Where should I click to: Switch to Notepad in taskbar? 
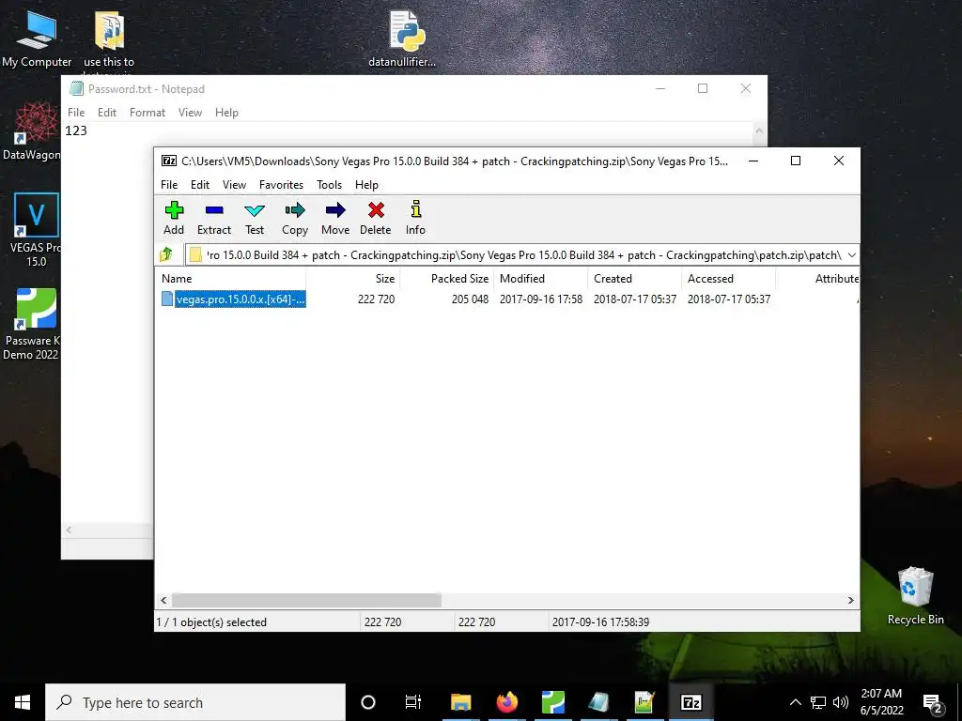[598, 702]
